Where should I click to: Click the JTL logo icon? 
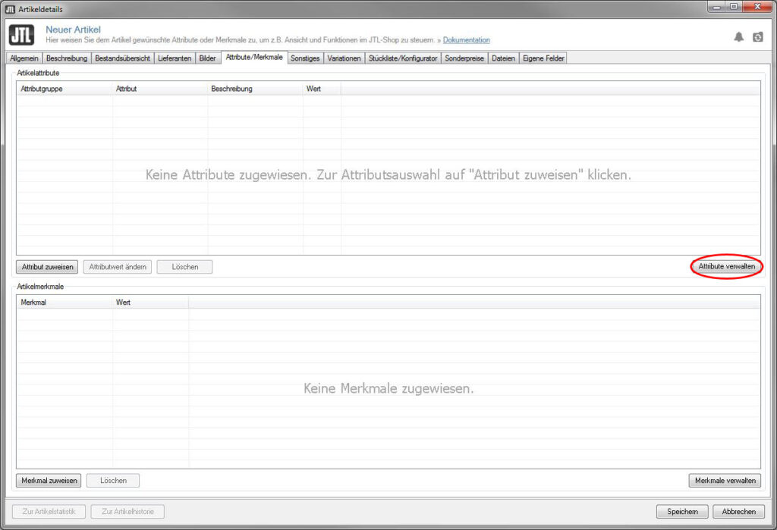(21, 35)
